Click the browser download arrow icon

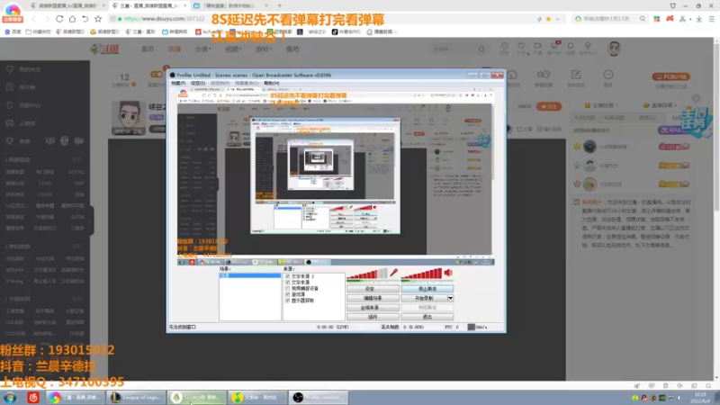699,19
